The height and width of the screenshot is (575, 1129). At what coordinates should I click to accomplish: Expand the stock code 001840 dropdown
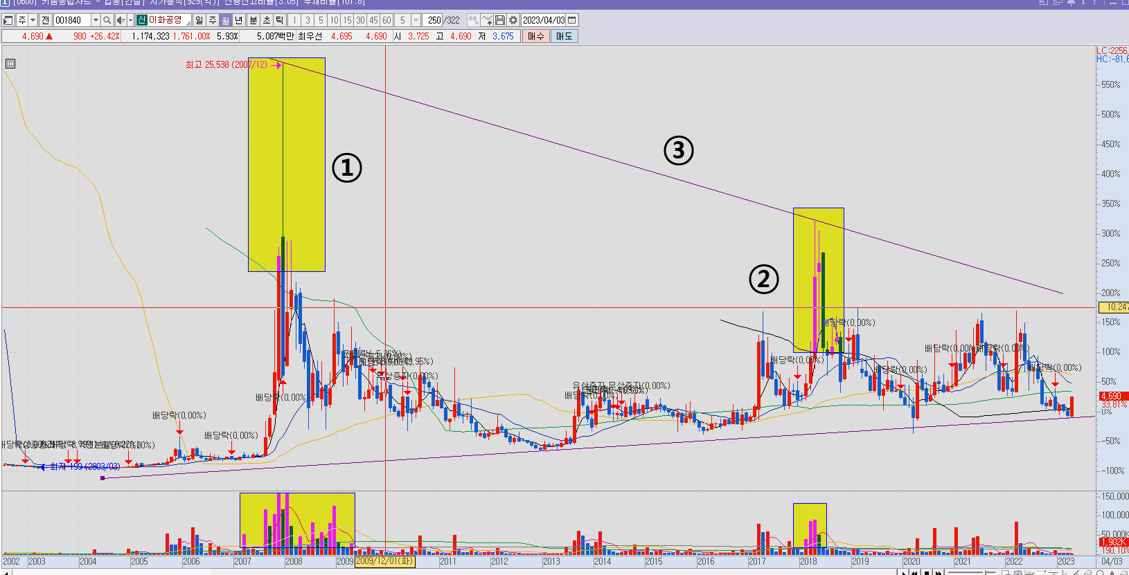[x=96, y=20]
